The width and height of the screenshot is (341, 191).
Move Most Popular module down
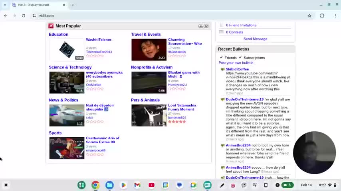coord(206,26)
